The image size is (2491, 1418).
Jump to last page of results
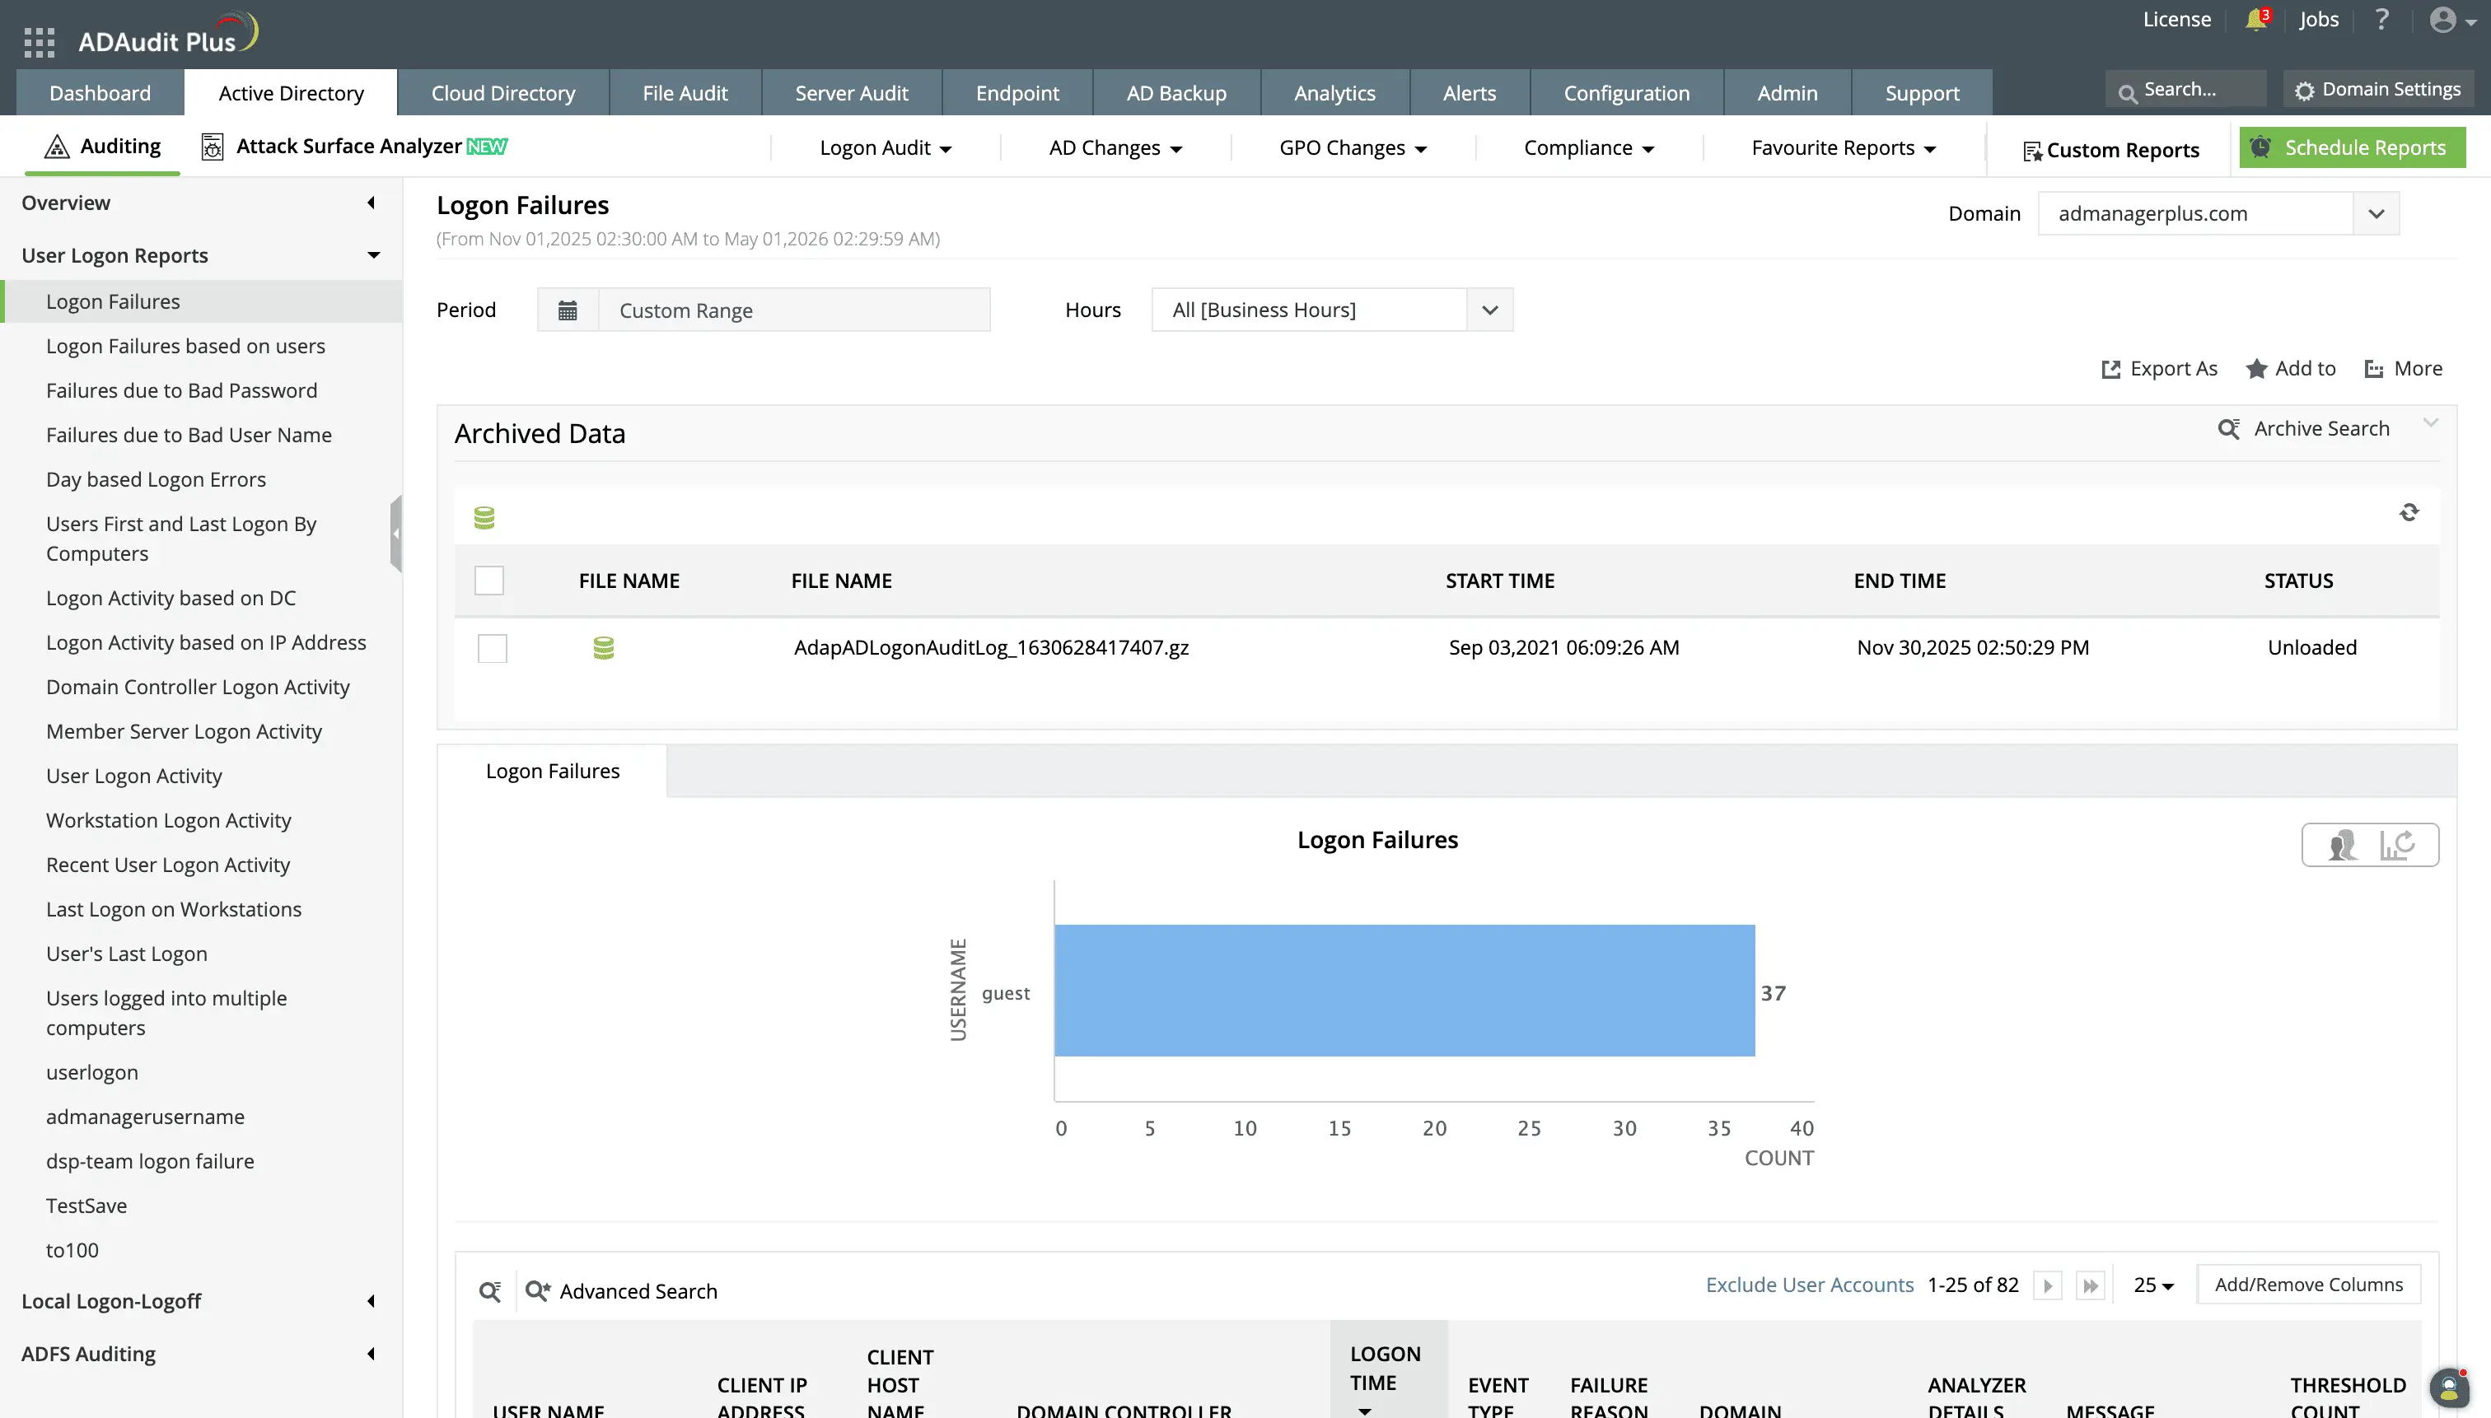[2091, 1285]
